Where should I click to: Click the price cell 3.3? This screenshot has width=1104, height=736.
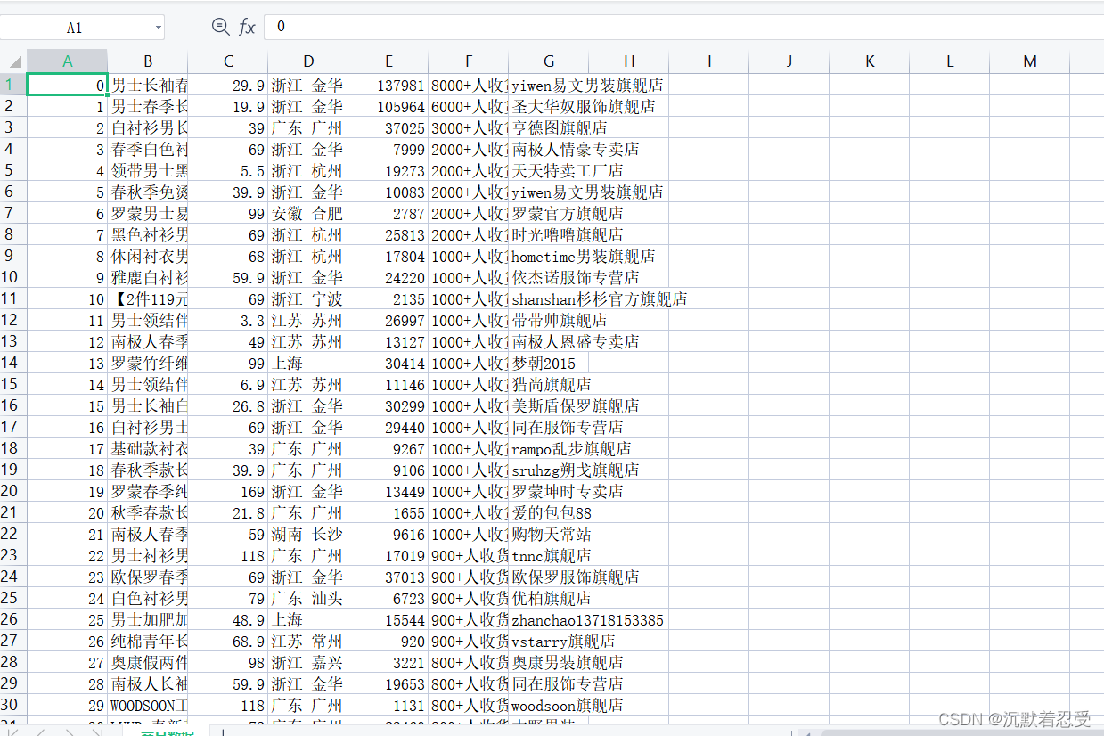[228, 320]
